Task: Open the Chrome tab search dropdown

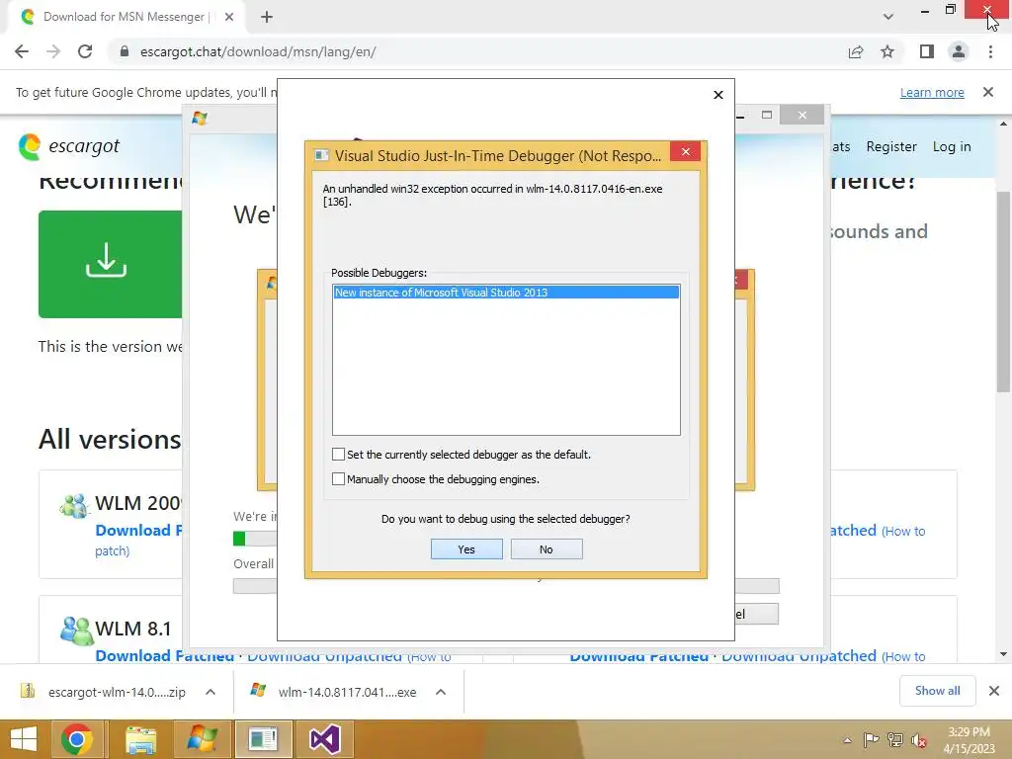Action: click(888, 17)
